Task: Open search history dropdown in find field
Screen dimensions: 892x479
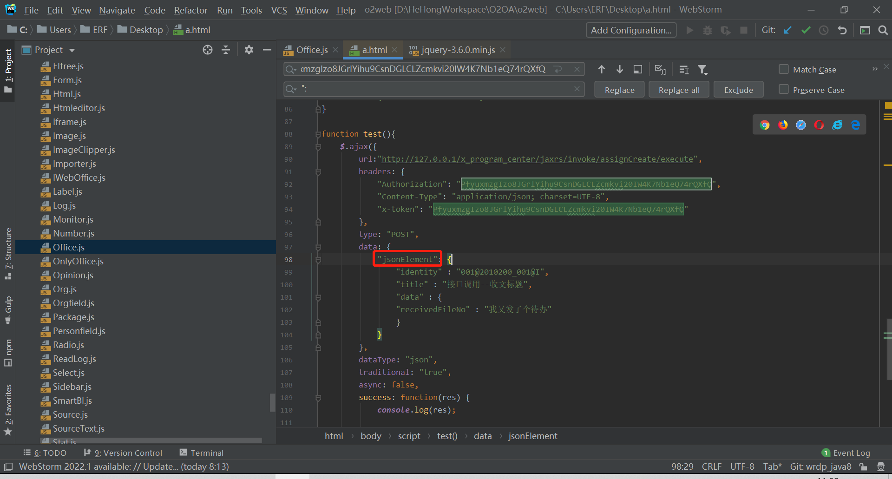Action: [291, 70]
